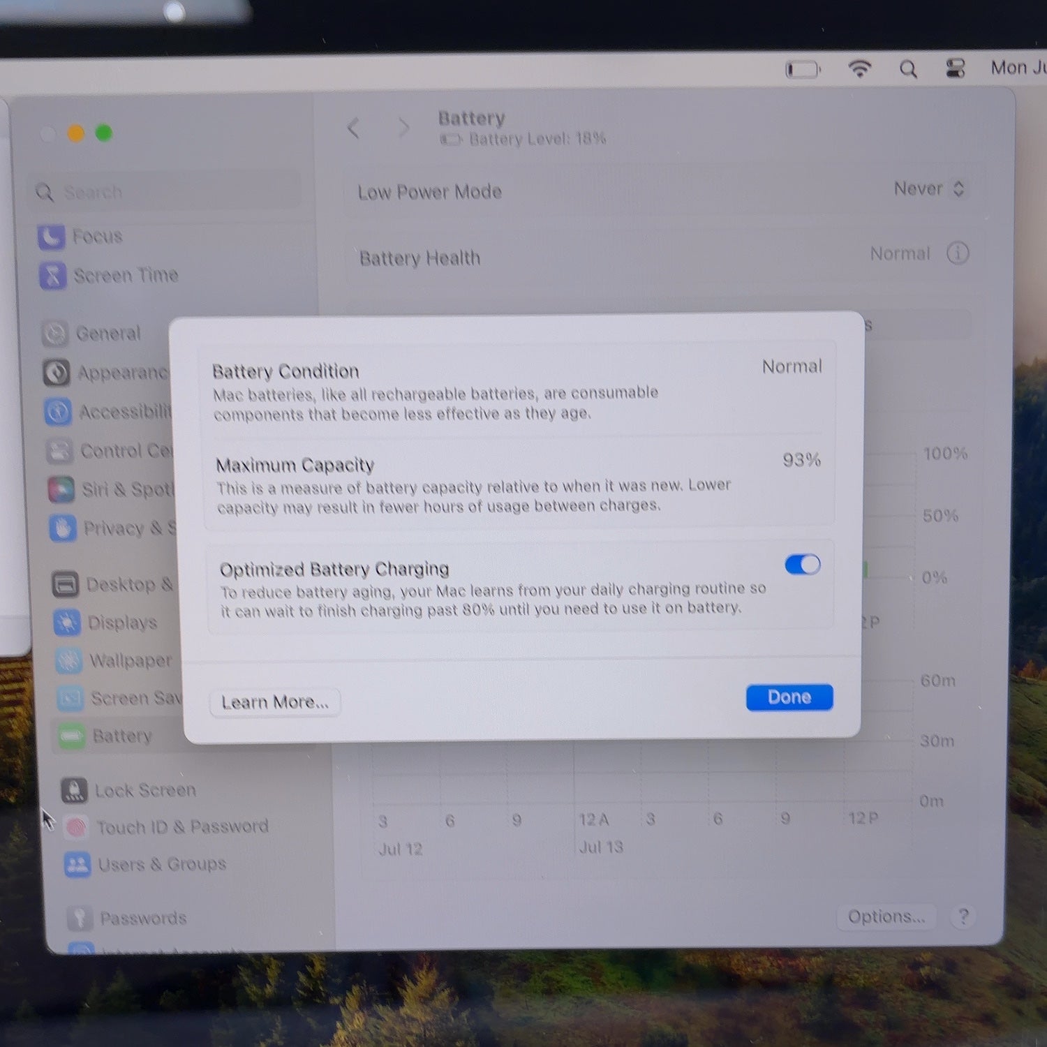The height and width of the screenshot is (1047, 1047).
Task: Open Control Center in menu bar
Action: (x=955, y=68)
